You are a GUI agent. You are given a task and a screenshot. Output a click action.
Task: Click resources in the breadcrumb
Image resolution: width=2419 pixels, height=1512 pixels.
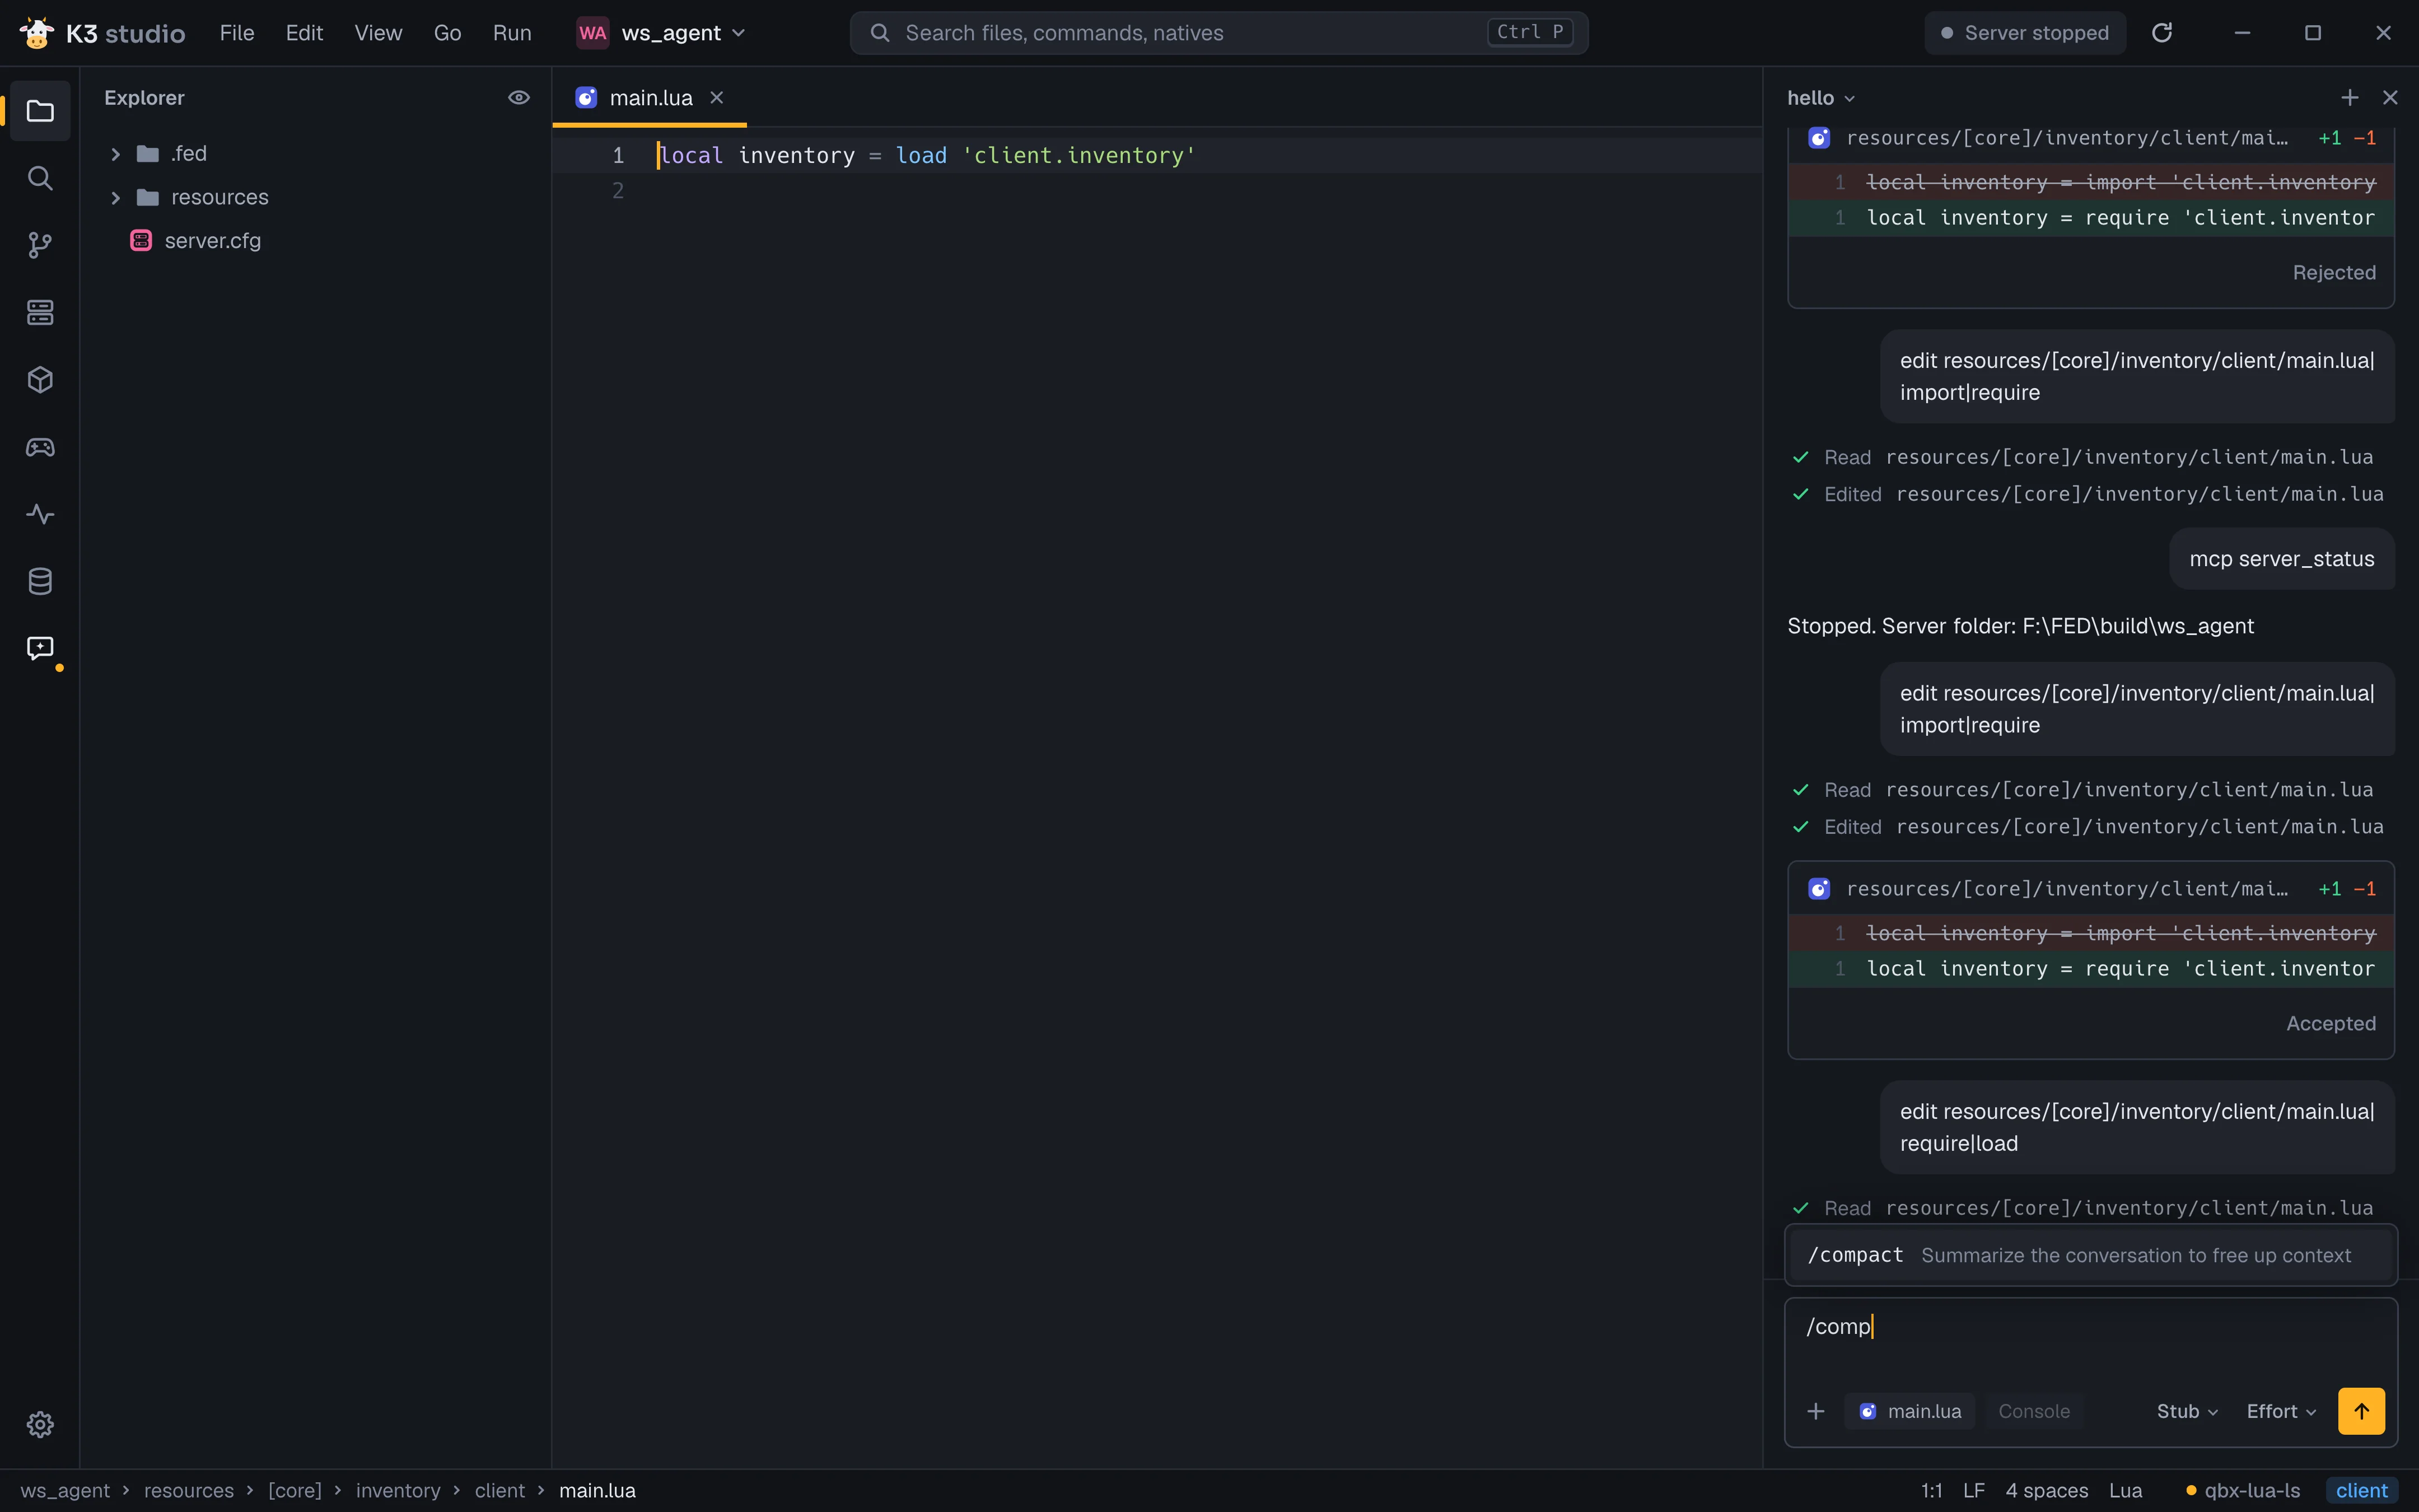[x=189, y=1490]
